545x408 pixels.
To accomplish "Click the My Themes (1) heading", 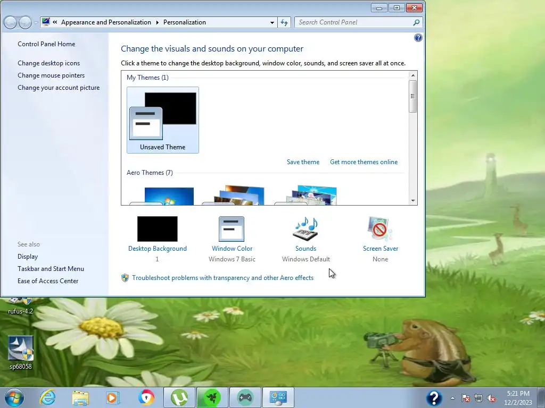I will [147, 78].
